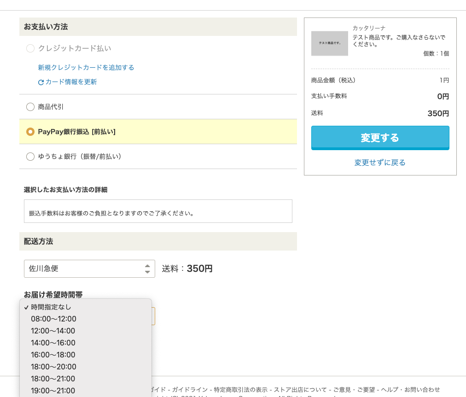Viewport: 466px width, 397px height.
Task: Choose 時間指定なし in the time list
Action: (51, 307)
